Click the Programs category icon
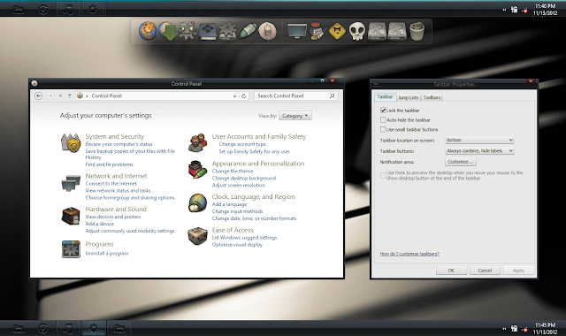 point(71,249)
